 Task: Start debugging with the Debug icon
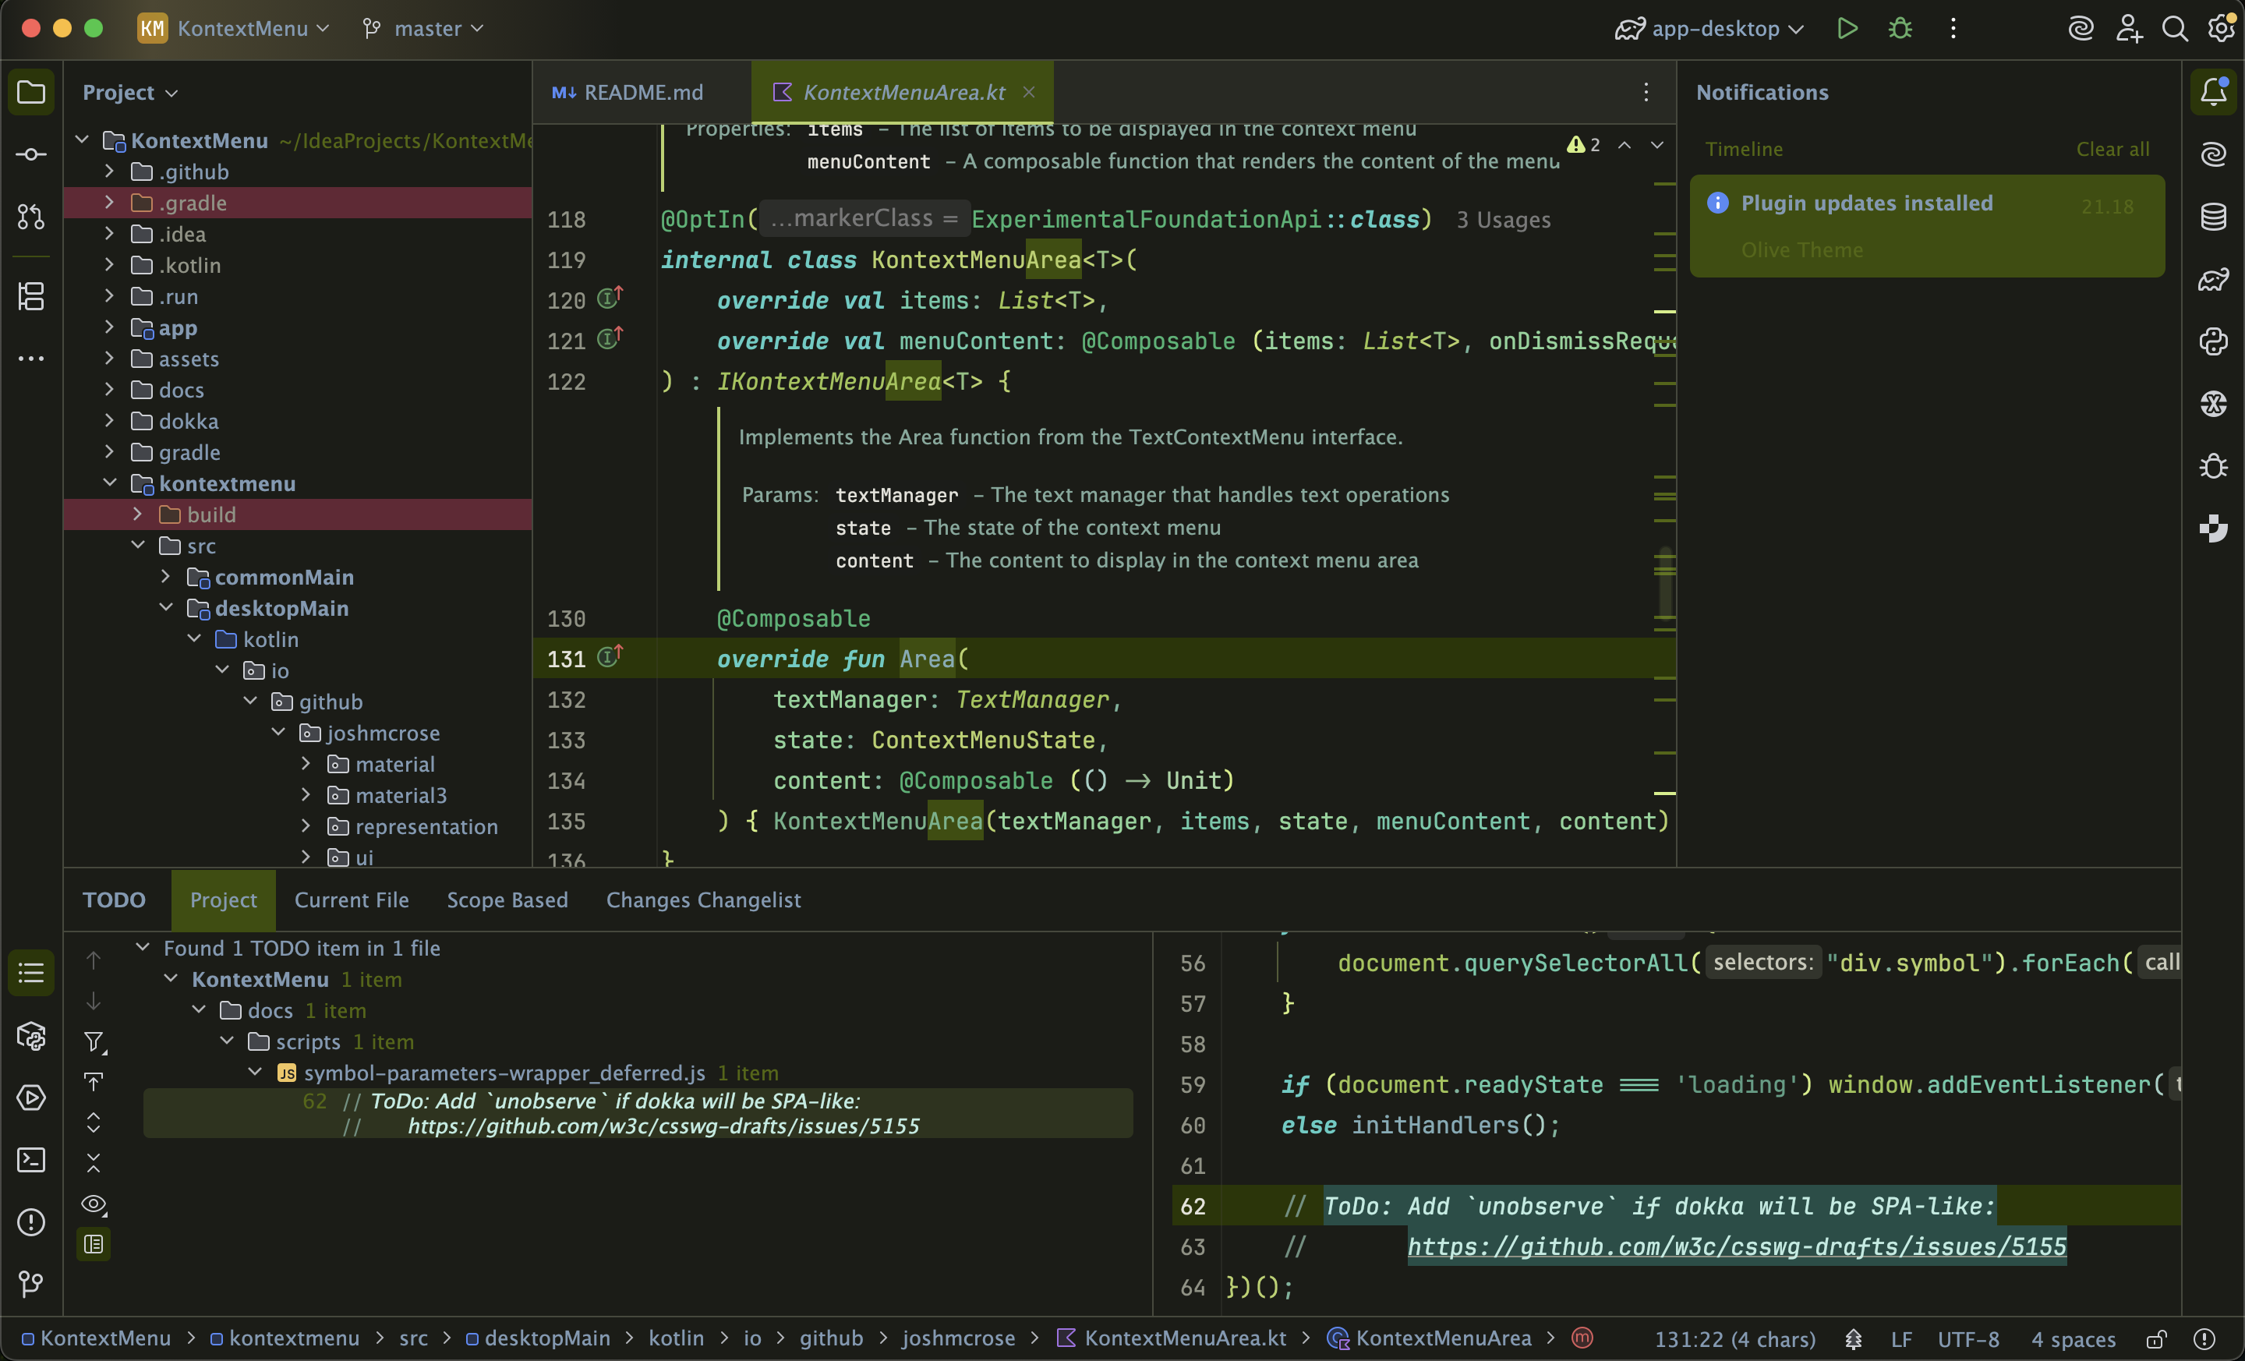point(1900,28)
